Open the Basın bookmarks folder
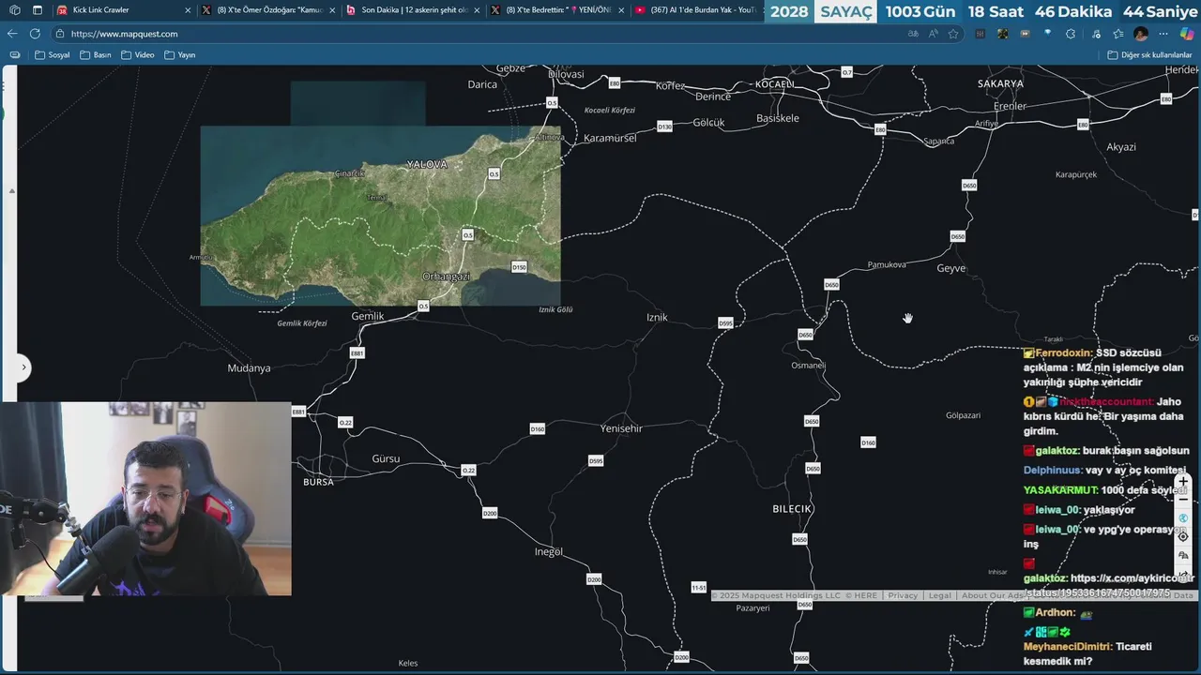Image resolution: width=1201 pixels, height=675 pixels. click(95, 55)
